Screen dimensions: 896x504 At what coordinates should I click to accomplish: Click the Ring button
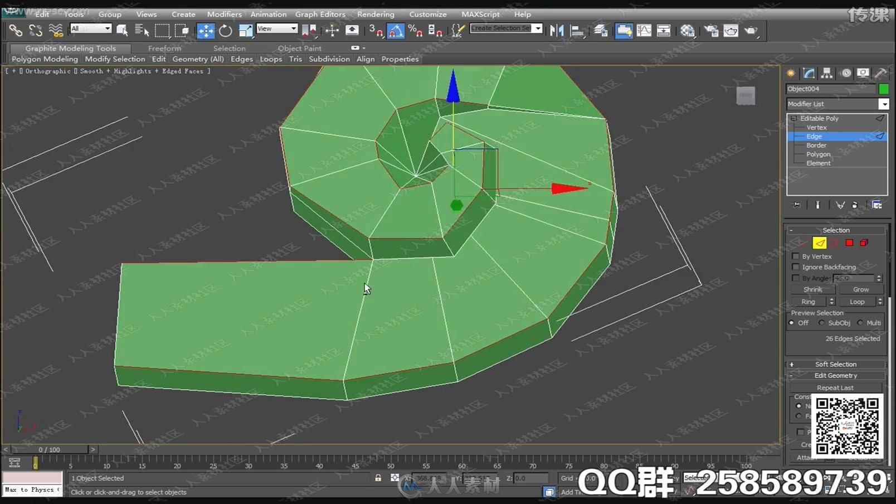[808, 302]
